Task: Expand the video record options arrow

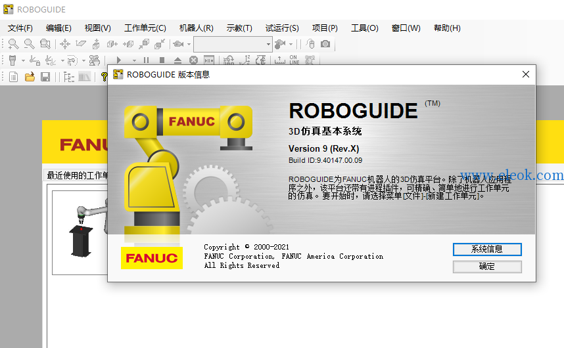Action: point(291,45)
